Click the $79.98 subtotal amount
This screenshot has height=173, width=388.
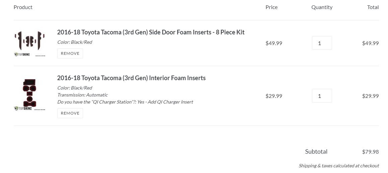371,152
